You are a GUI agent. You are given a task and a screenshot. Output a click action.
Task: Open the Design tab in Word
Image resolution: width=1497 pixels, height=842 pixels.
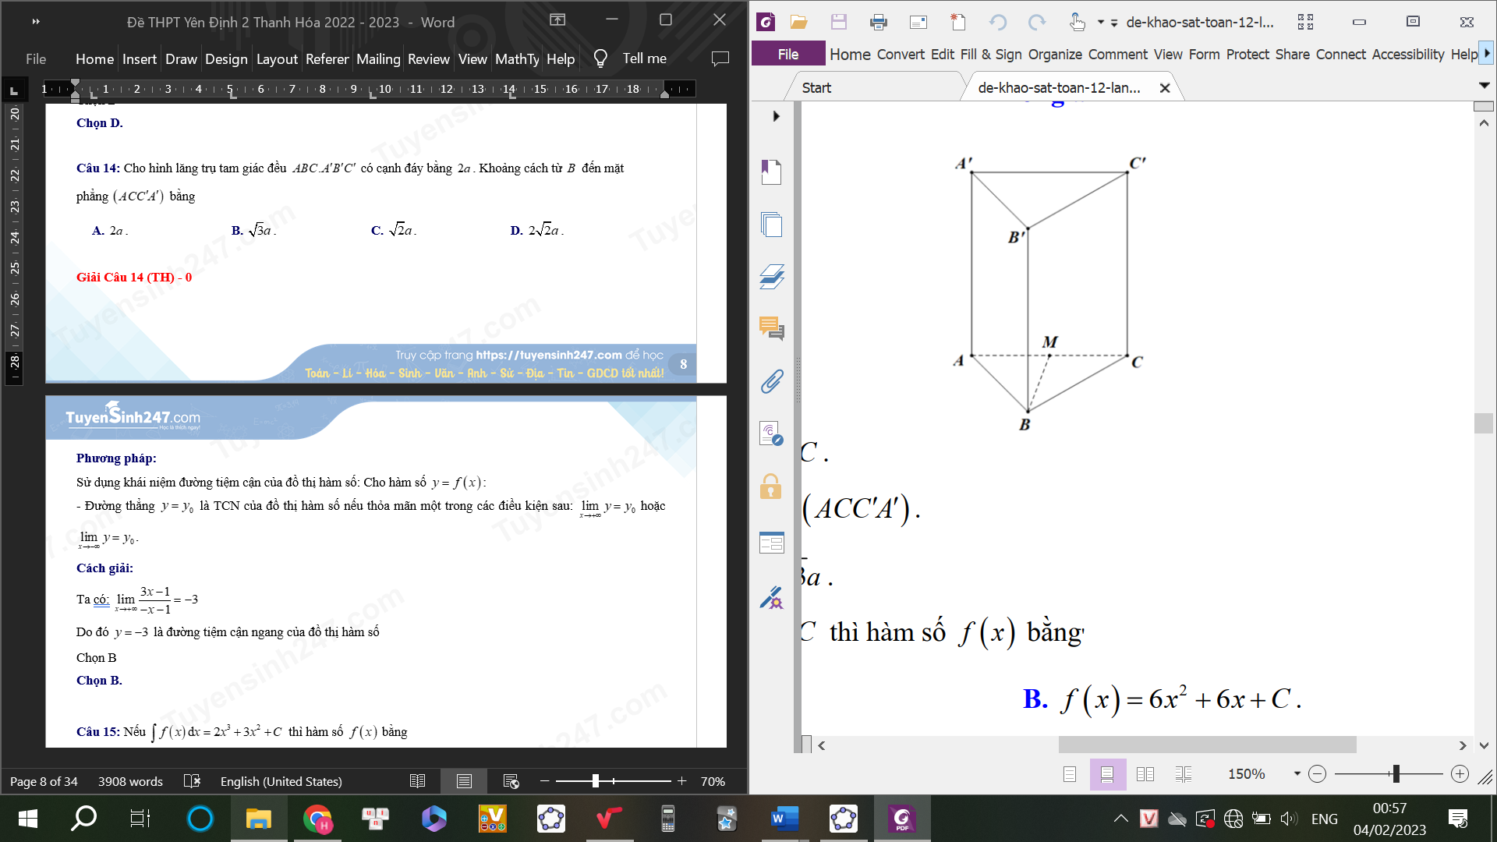pyautogui.click(x=226, y=58)
